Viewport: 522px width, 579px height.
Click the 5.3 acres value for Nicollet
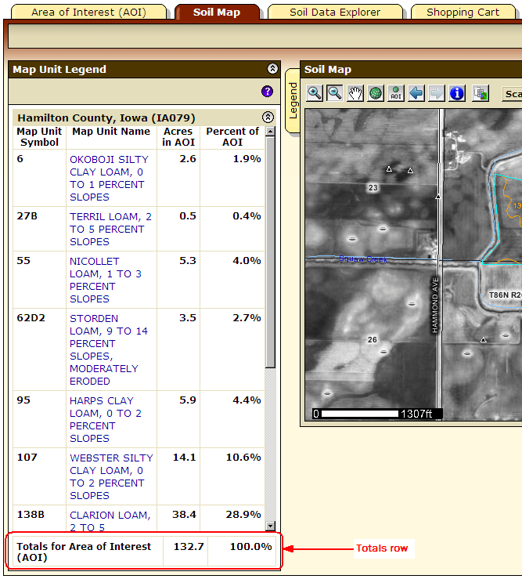coord(188,260)
